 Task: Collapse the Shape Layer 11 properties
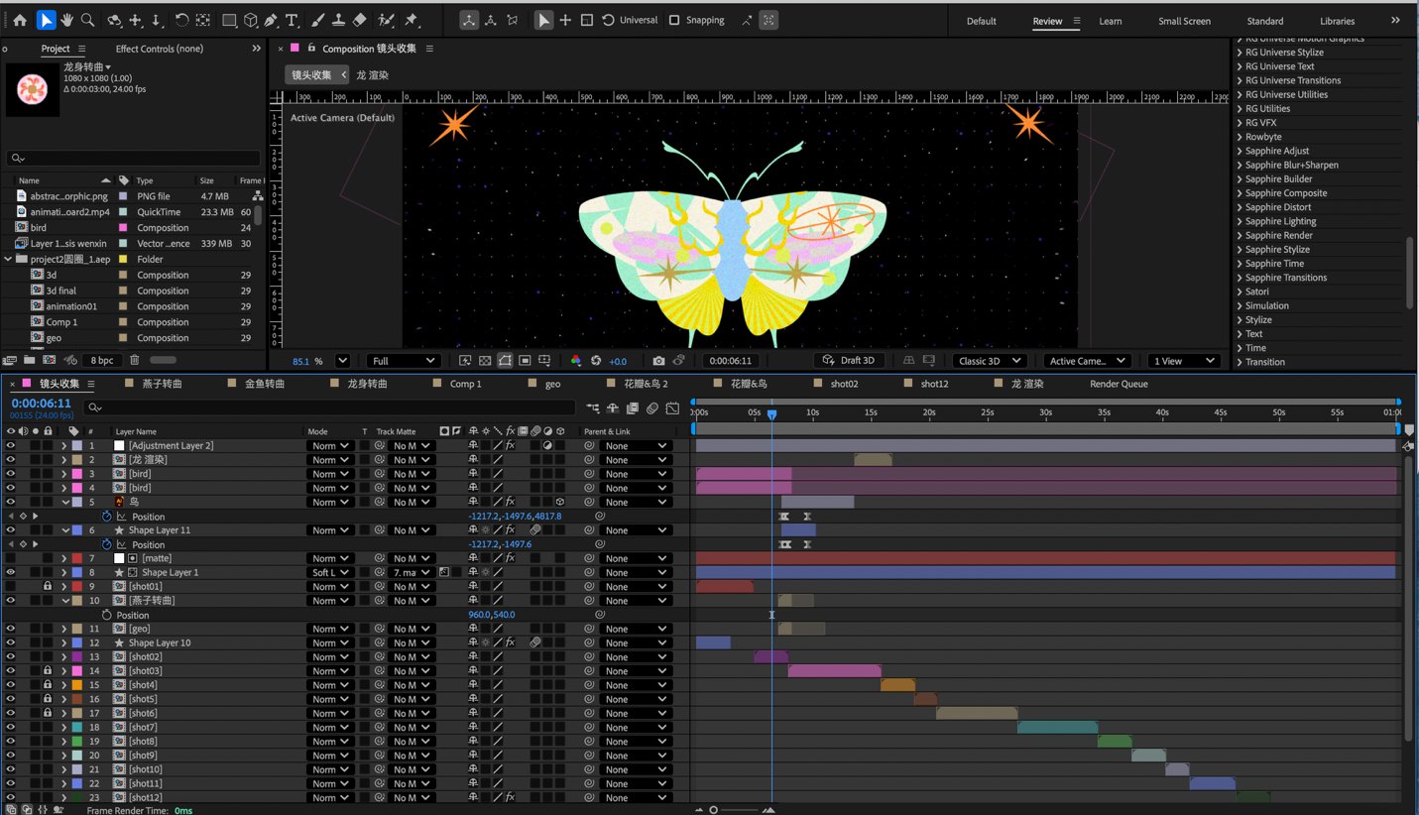pyautogui.click(x=65, y=530)
